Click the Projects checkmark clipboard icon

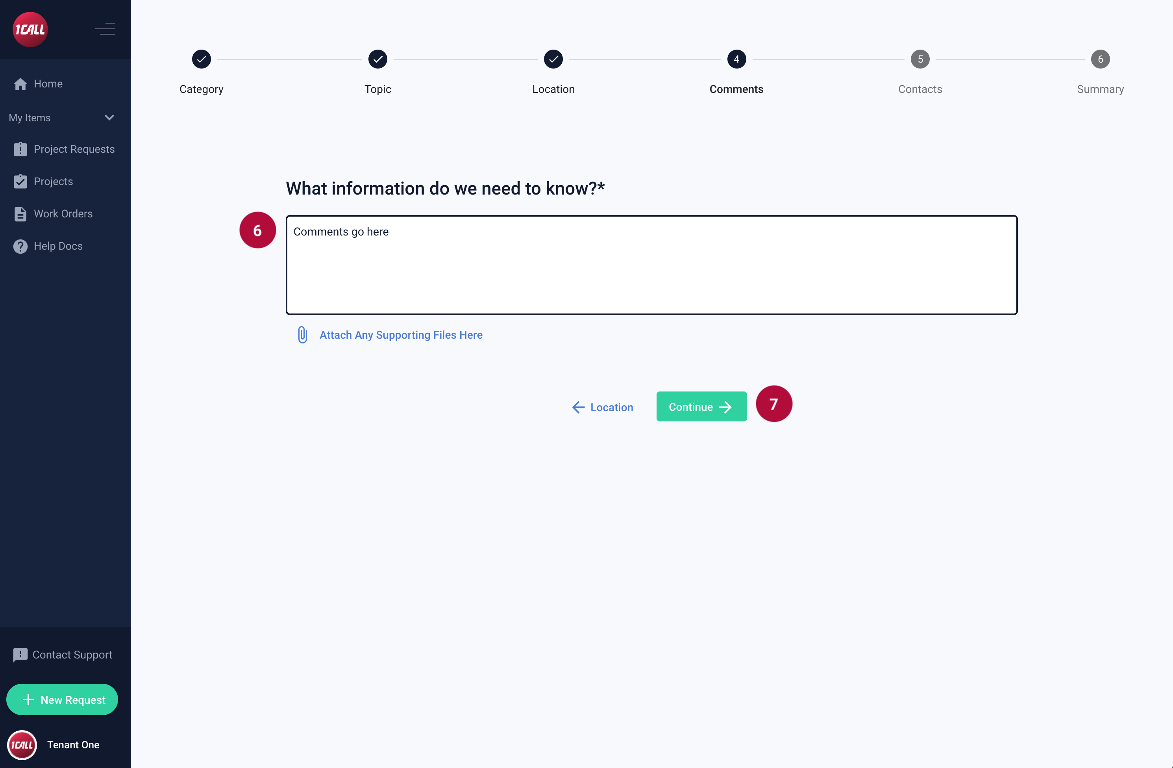(20, 182)
